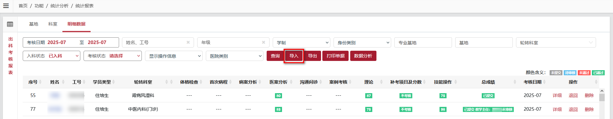
Task: Click the 出科考核报表 side label
Action: [x=11, y=56]
